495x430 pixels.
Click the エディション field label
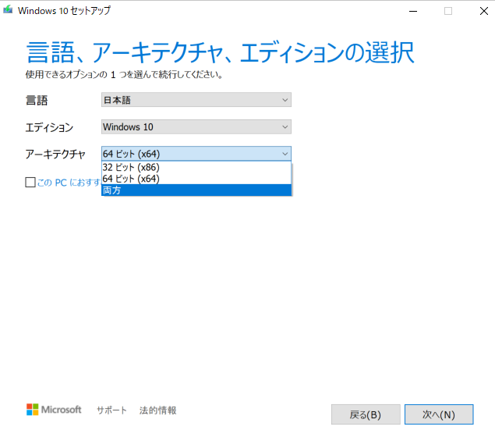[x=49, y=127]
